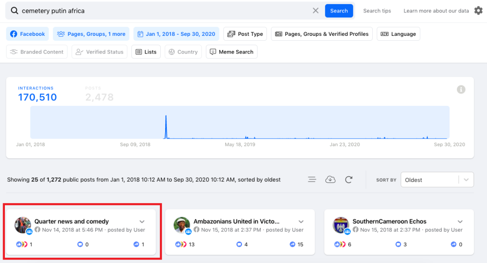Click shares icon on Quarter news card

pos(136,244)
